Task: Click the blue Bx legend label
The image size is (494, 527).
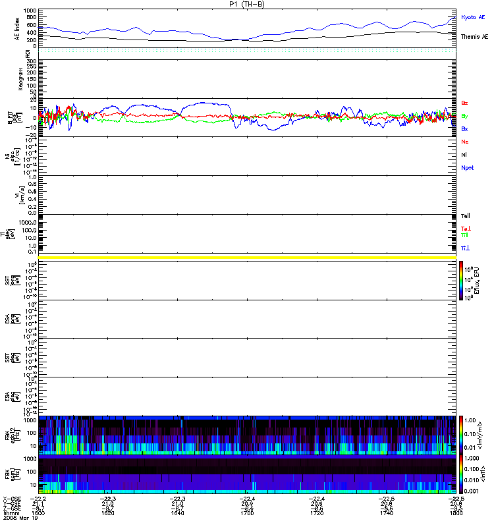Action: pos(464,128)
